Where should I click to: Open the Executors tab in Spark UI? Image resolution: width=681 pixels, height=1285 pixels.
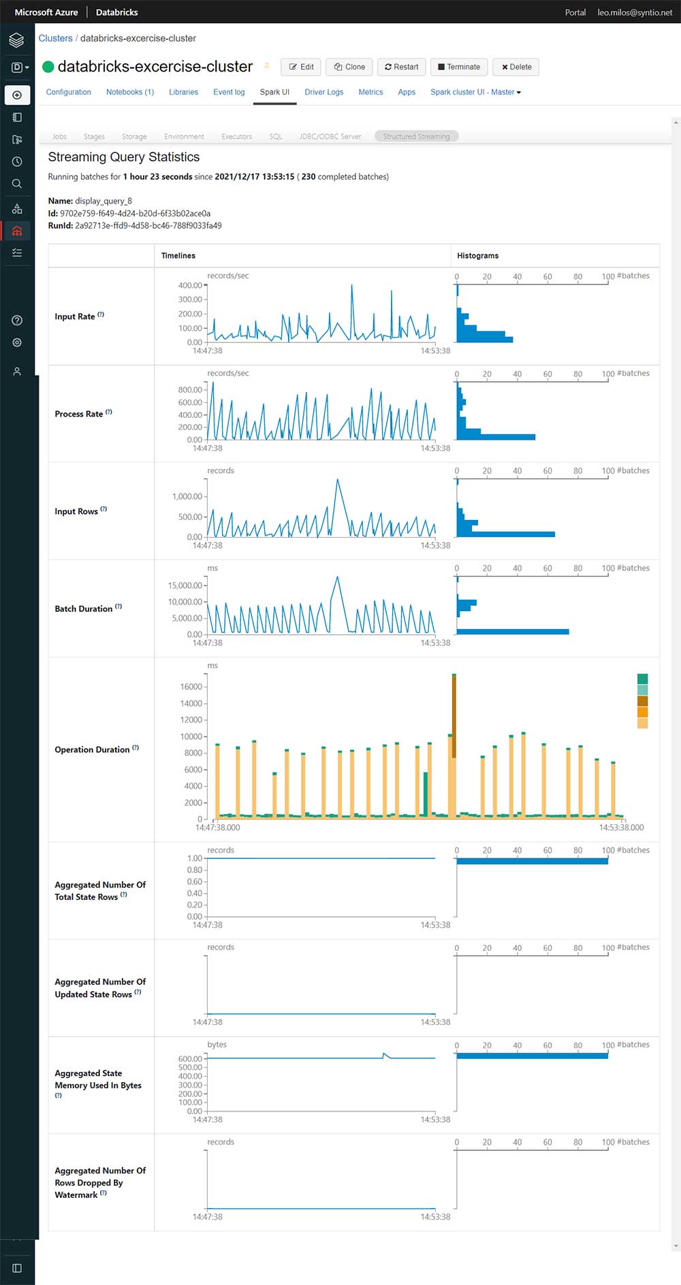point(236,136)
